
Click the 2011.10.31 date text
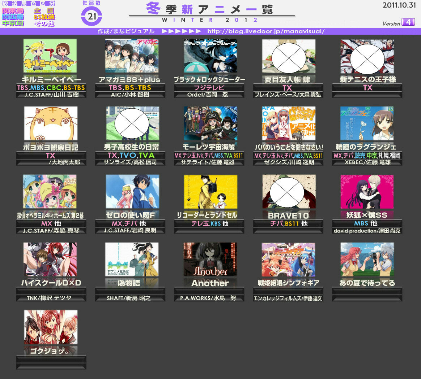(x=399, y=5)
